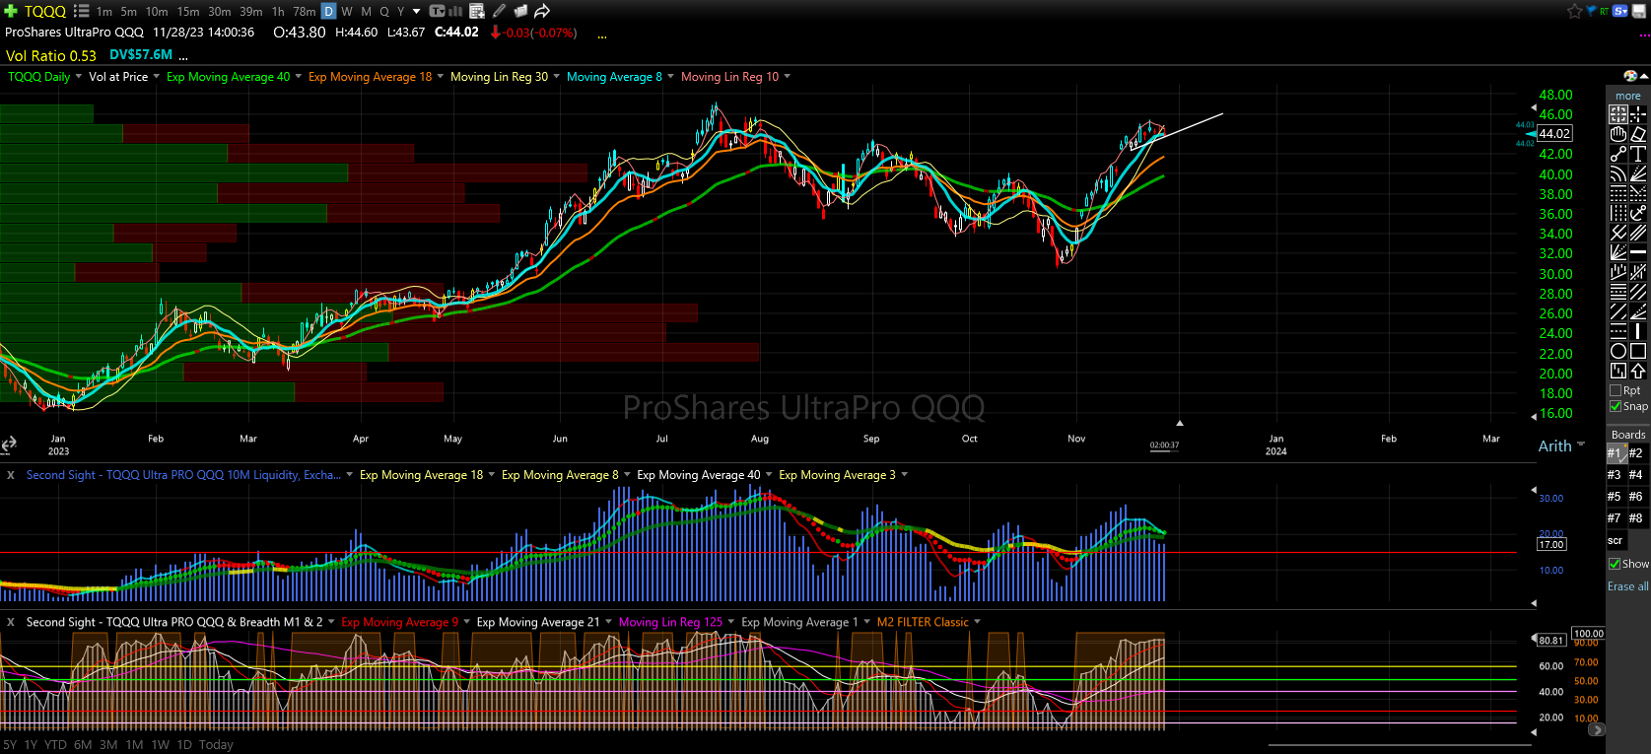The width and height of the screenshot is (1651, 754).
Task: Select the horizontal Fibonacci retracement lines tool
Action: click(1618, 193)
